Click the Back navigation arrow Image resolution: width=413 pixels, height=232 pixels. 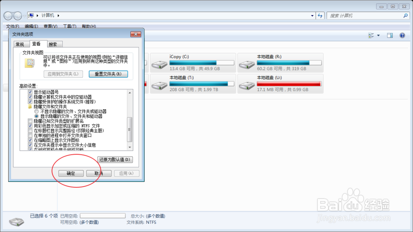pos(8,16)
